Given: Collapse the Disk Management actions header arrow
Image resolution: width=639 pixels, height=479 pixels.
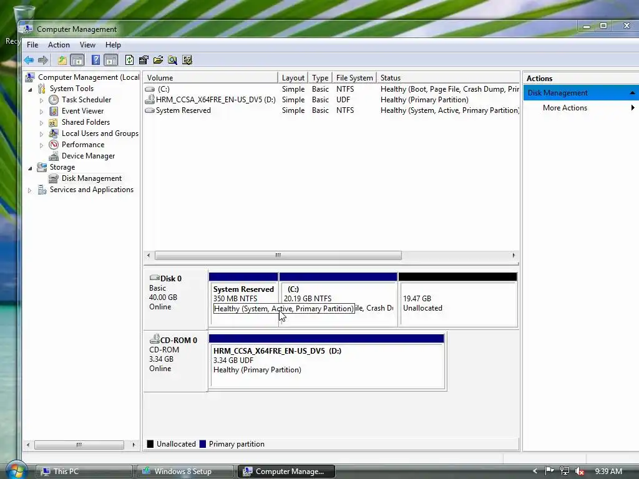Looking at the screenshot, I should click(x=632, y=93).
